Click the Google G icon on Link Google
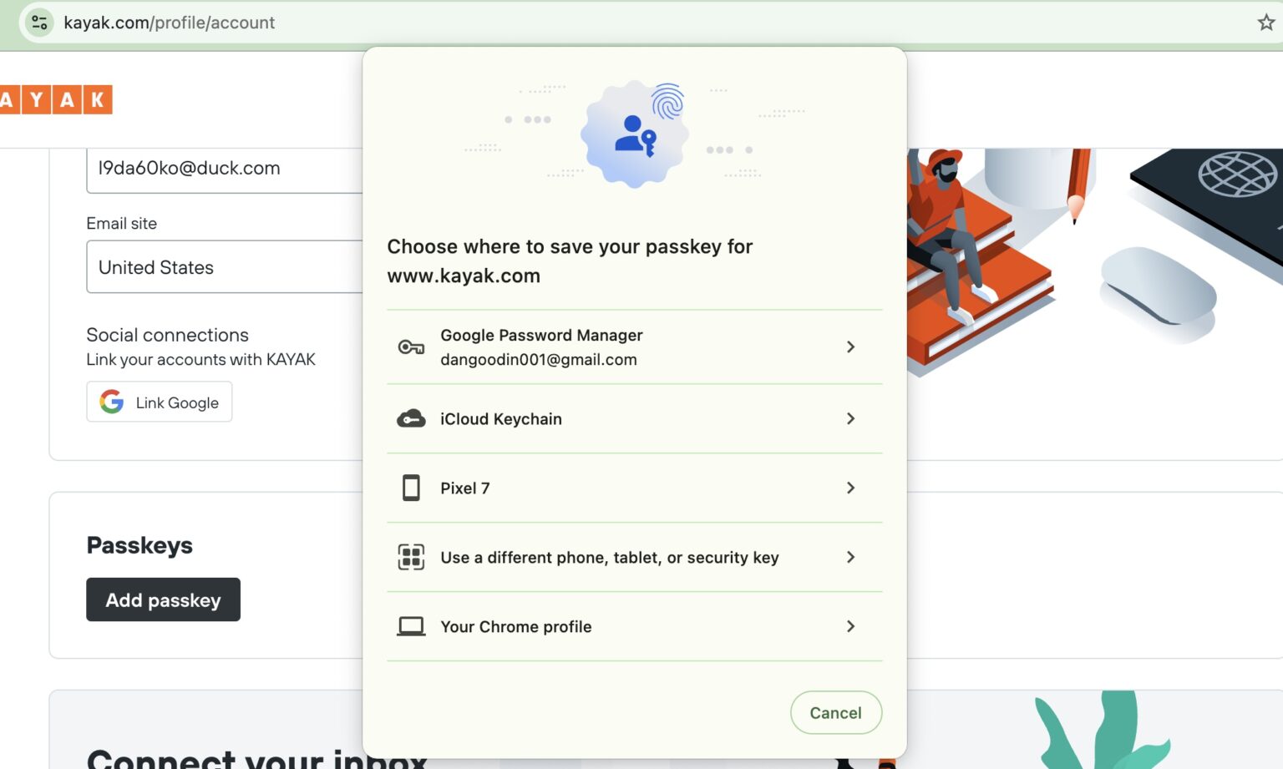 point(110,402)
